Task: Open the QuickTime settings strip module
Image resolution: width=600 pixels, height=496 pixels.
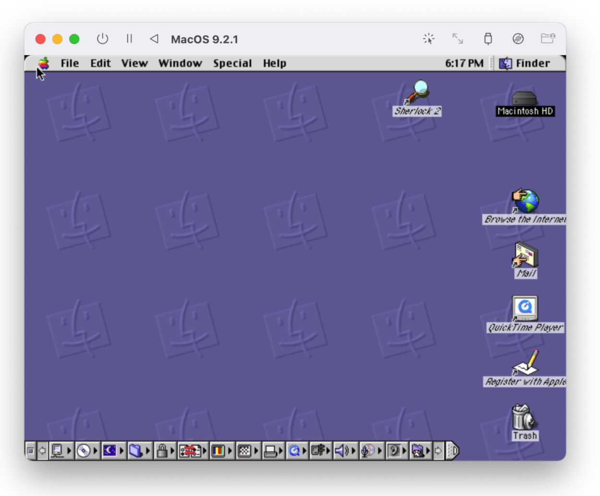Action: (297, 450)
